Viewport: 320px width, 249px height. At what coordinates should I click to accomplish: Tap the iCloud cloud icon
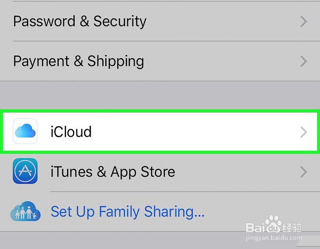click(x=25, y=132)
